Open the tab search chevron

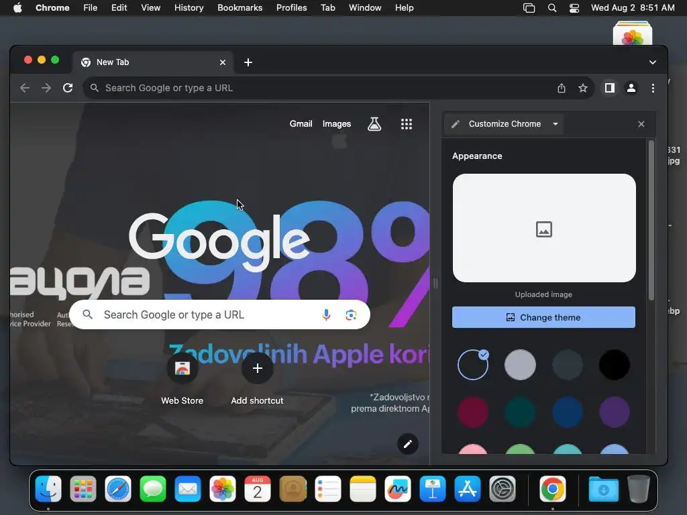[652, 62]
